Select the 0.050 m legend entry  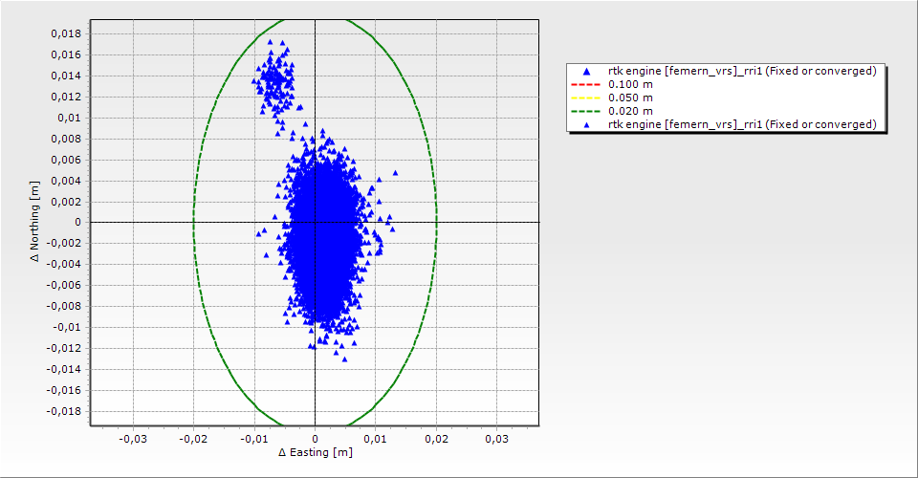click(630, 98)
